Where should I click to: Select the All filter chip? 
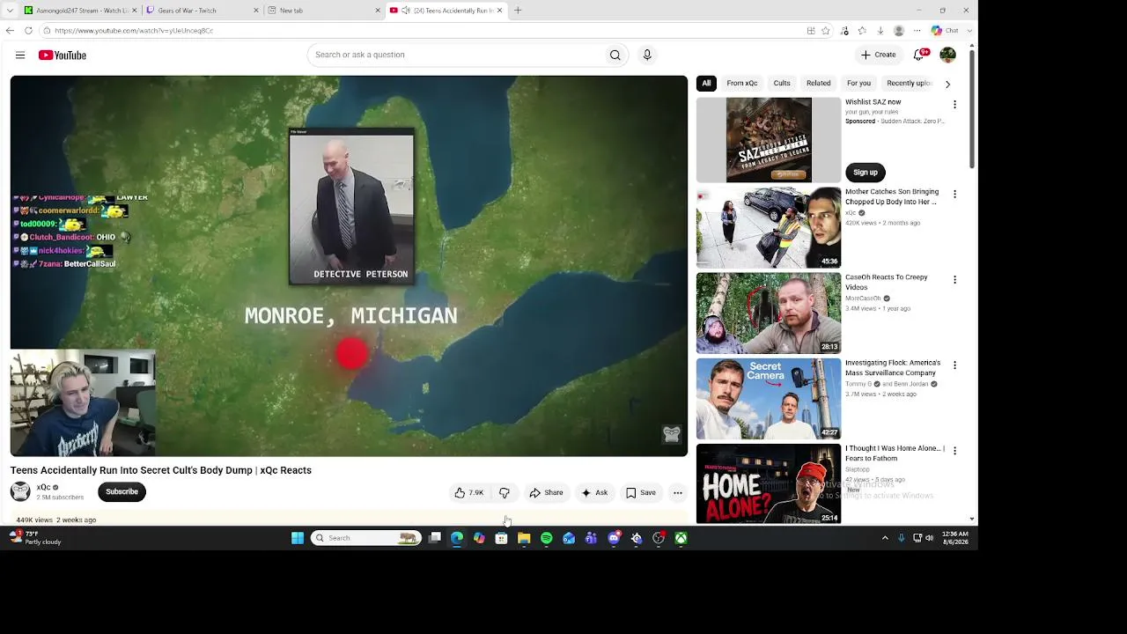point(706,84)
